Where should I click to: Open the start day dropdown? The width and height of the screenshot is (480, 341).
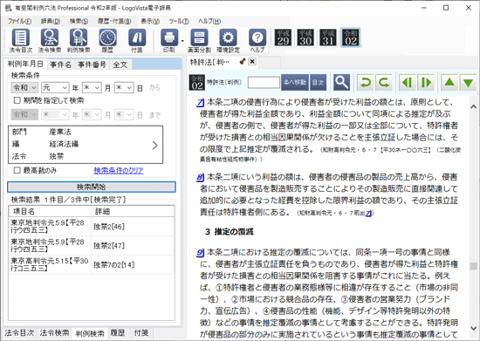pos(124,88)
